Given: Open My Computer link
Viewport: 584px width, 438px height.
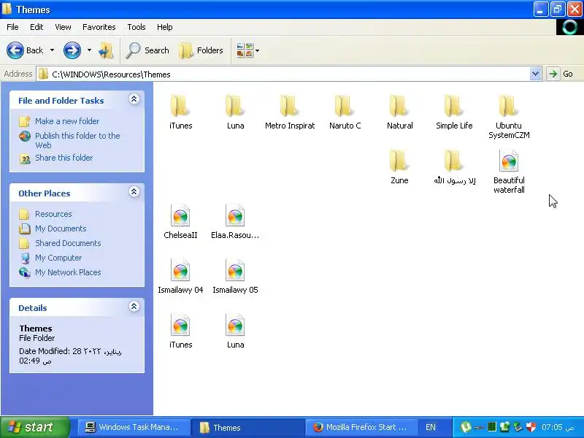Looking at the screenshot, I should [x=58, y=258].
